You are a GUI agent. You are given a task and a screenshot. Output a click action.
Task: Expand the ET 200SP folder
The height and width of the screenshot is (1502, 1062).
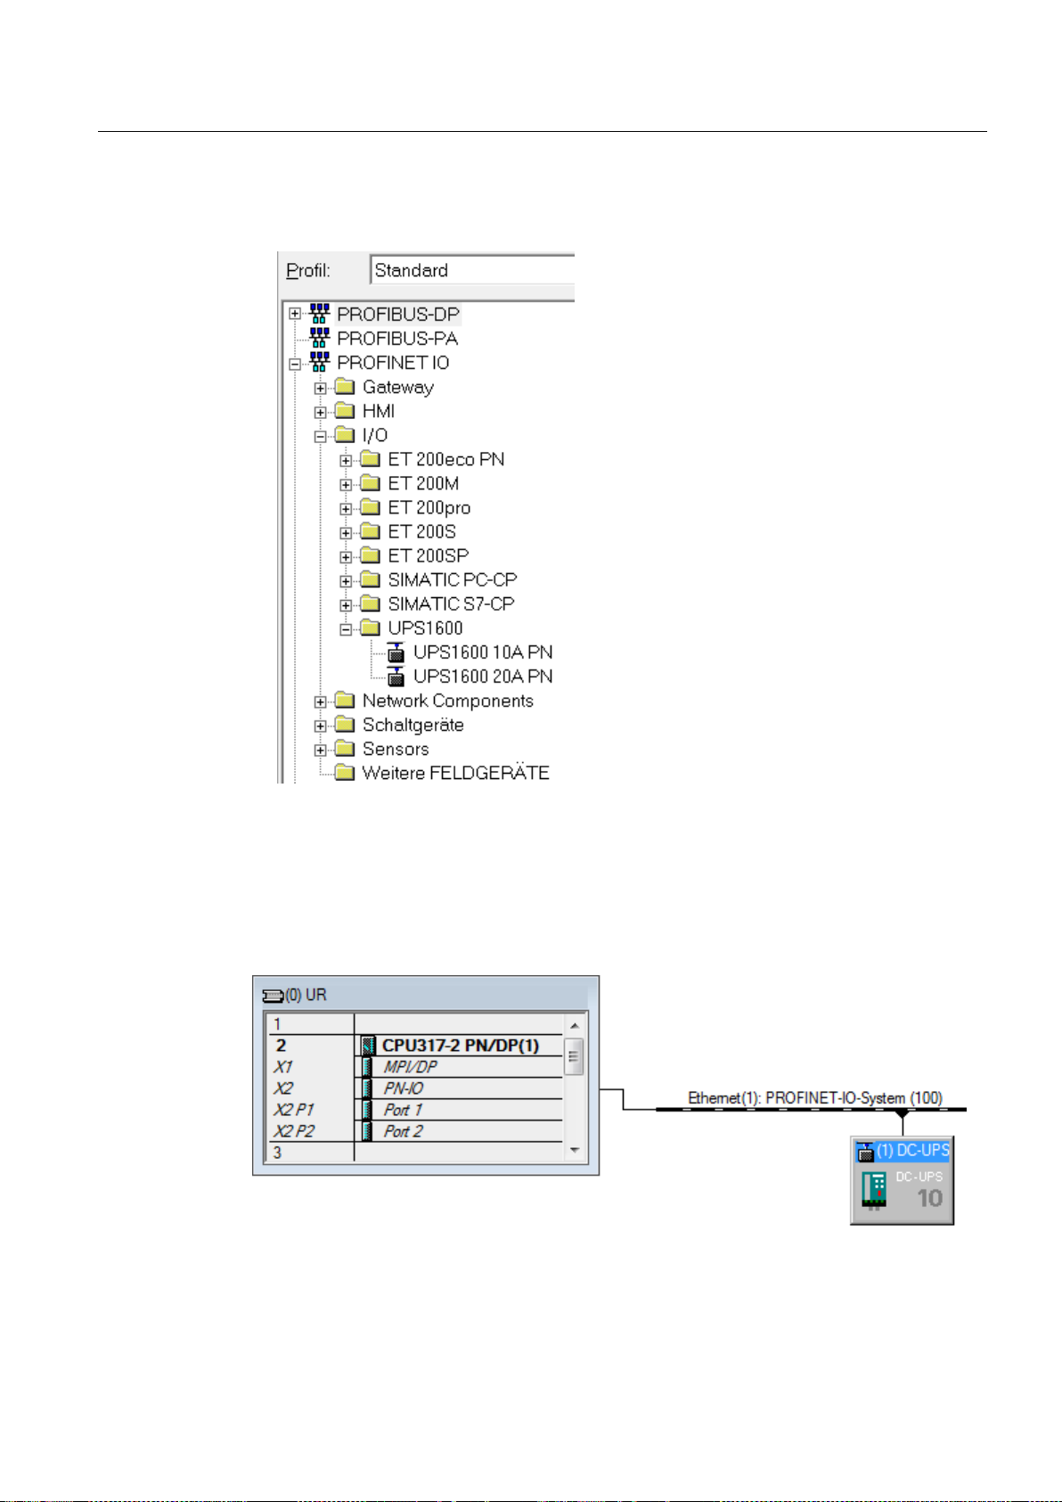coord(346,556)
